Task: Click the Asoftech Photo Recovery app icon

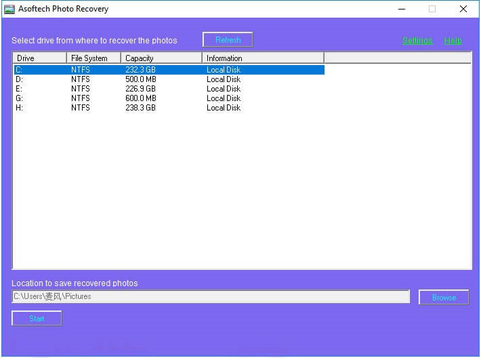Action: click(x=9, y=9)
